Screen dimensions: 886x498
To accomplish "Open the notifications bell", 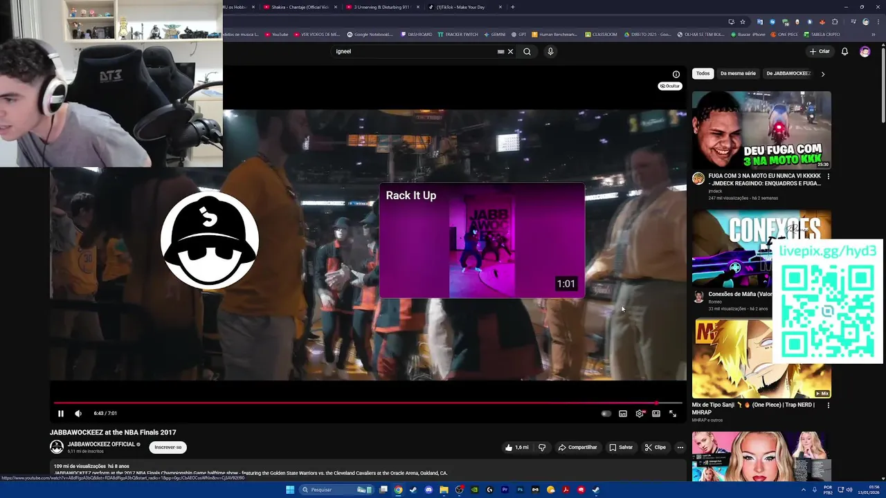I will (844, 51).
